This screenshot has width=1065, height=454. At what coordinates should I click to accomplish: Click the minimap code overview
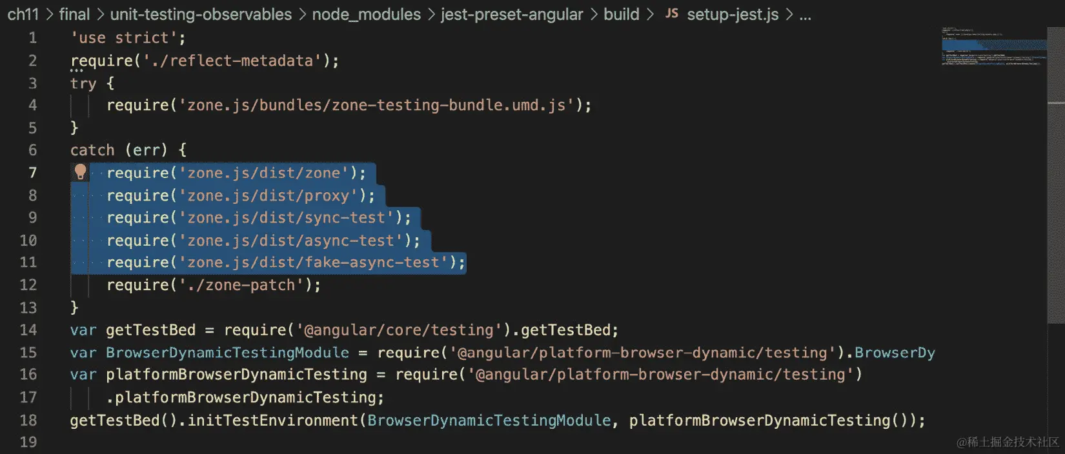pos(993,46)
